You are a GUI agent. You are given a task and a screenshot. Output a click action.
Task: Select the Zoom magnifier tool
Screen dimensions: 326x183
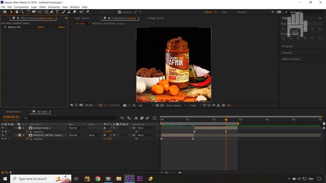22,12
